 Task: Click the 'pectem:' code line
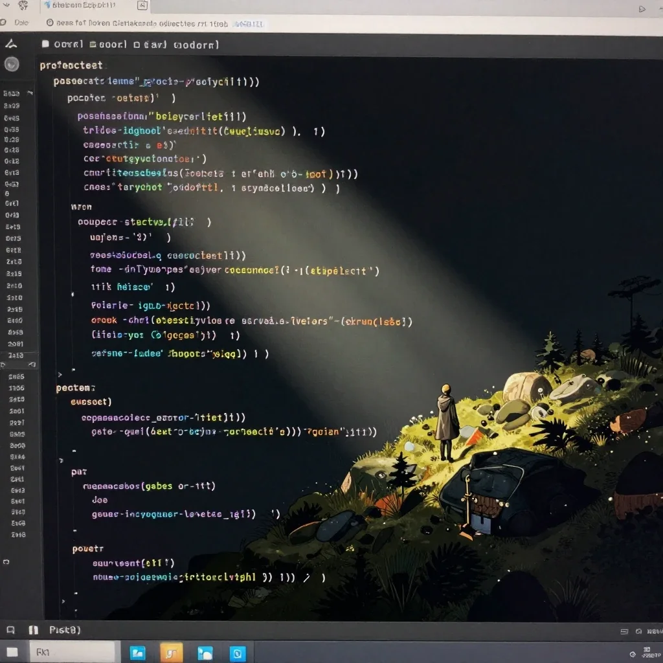tap(76, 388)
